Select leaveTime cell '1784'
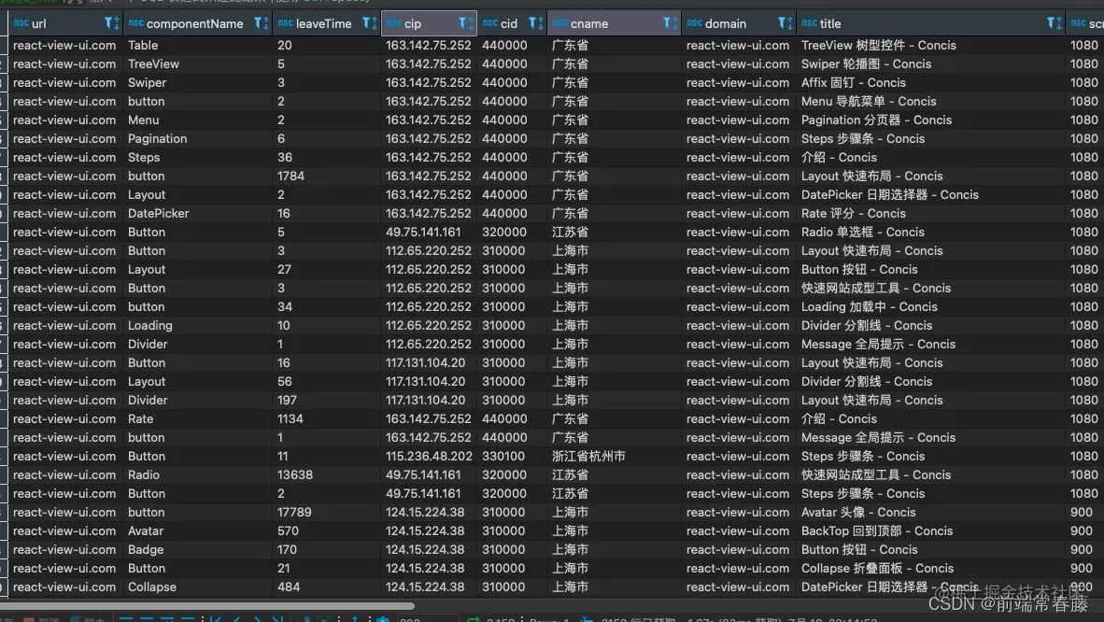The image size is (1104, 622). coord(327,177)
